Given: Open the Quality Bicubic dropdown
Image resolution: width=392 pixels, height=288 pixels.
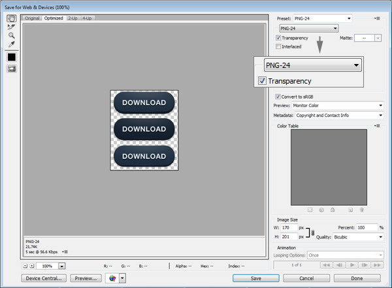Looking at the screenshot, I should (358, 237).
